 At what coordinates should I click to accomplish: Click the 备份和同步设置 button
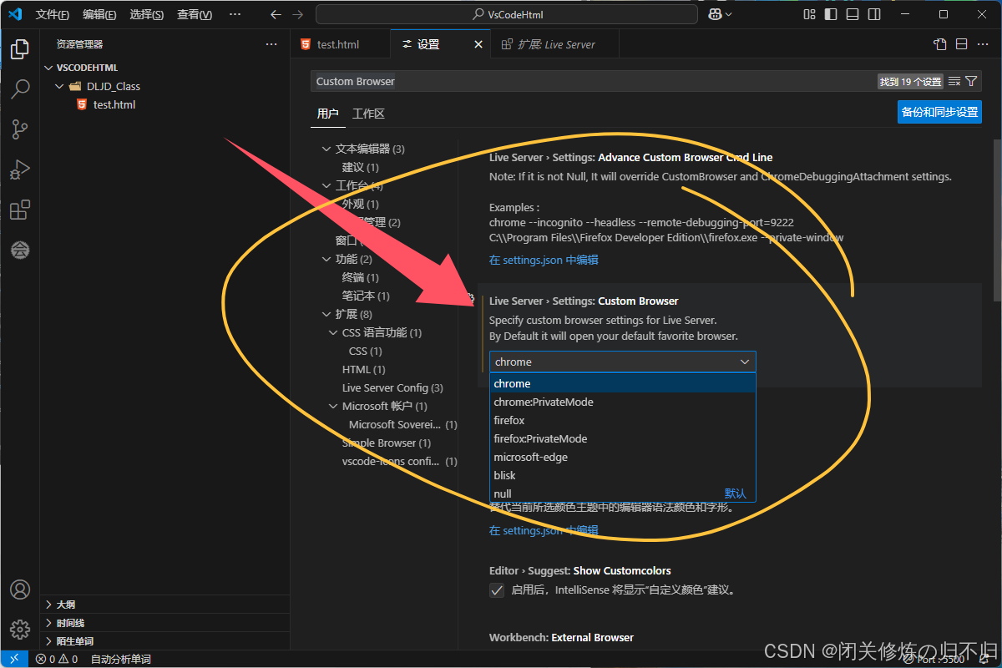coord(939,112)
